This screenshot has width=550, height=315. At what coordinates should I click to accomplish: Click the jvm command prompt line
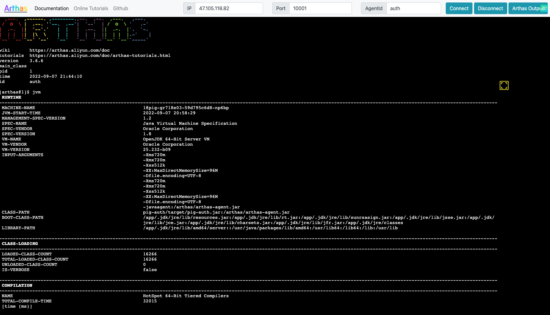(x=20, y=92)
